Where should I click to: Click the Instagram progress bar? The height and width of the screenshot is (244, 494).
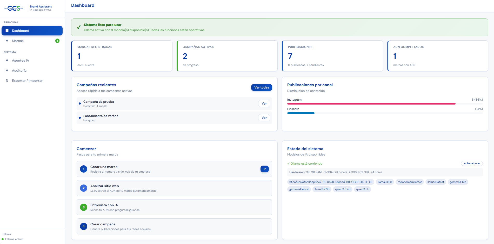click(385, 104)
